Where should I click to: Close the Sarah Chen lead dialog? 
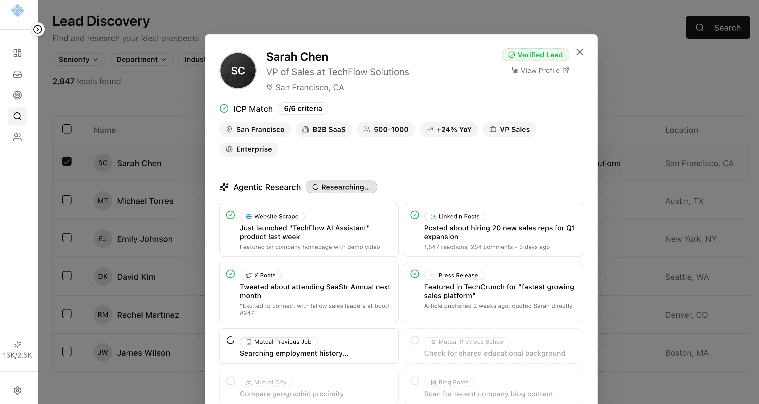point(579,52)
